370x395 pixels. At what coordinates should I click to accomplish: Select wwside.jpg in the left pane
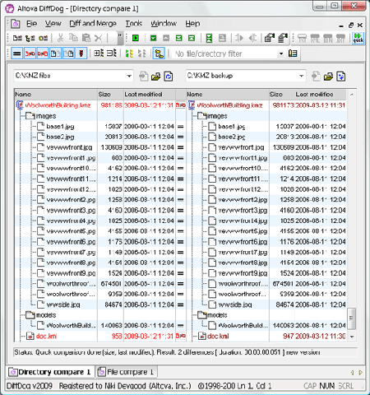pyautogui.click(x=63, y=304)
